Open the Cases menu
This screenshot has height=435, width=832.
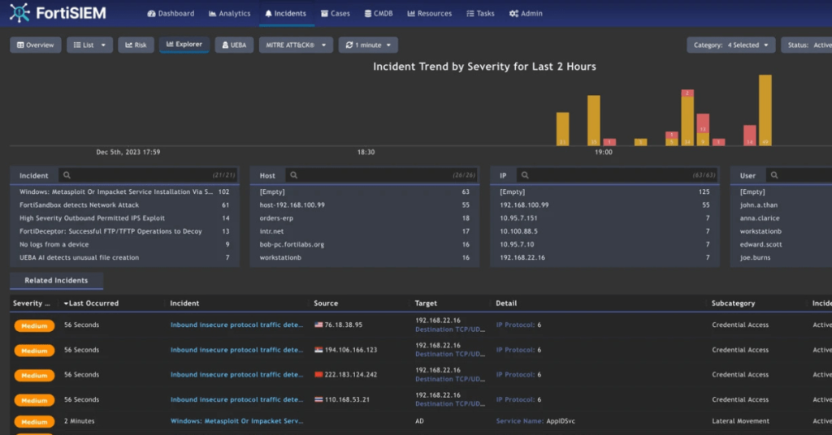coord(336,13)
